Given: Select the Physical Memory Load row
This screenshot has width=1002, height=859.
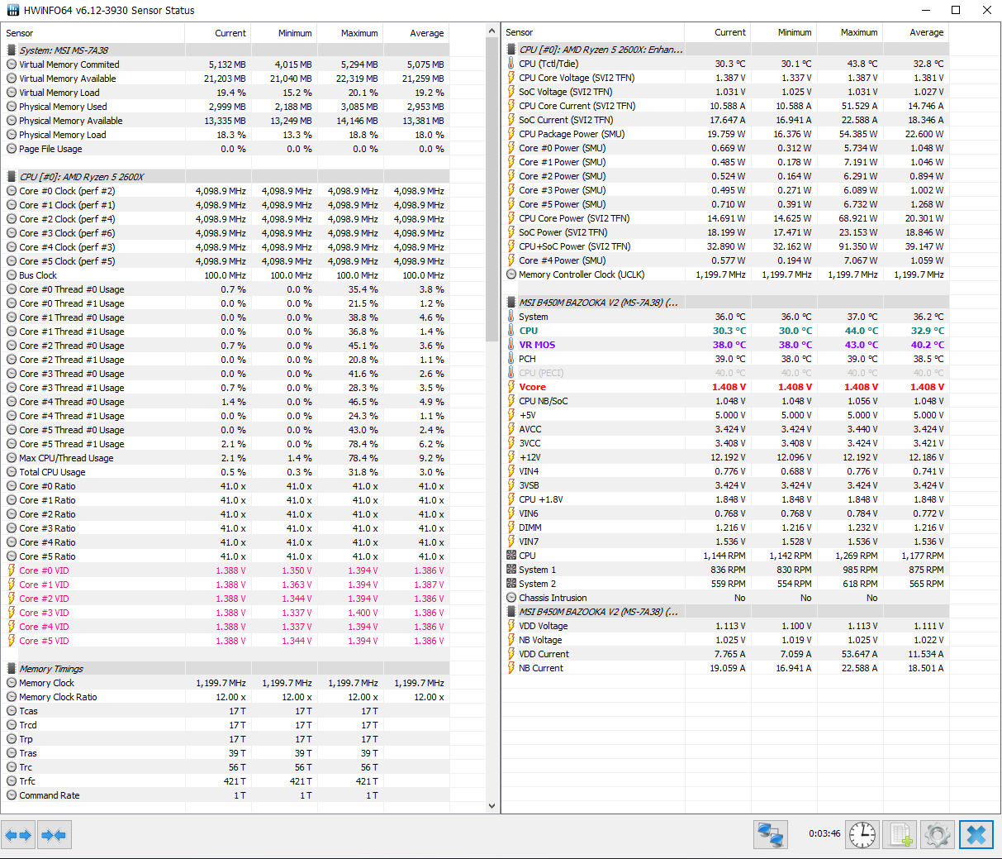Looking at the screenshot, I should click(226, 135).
